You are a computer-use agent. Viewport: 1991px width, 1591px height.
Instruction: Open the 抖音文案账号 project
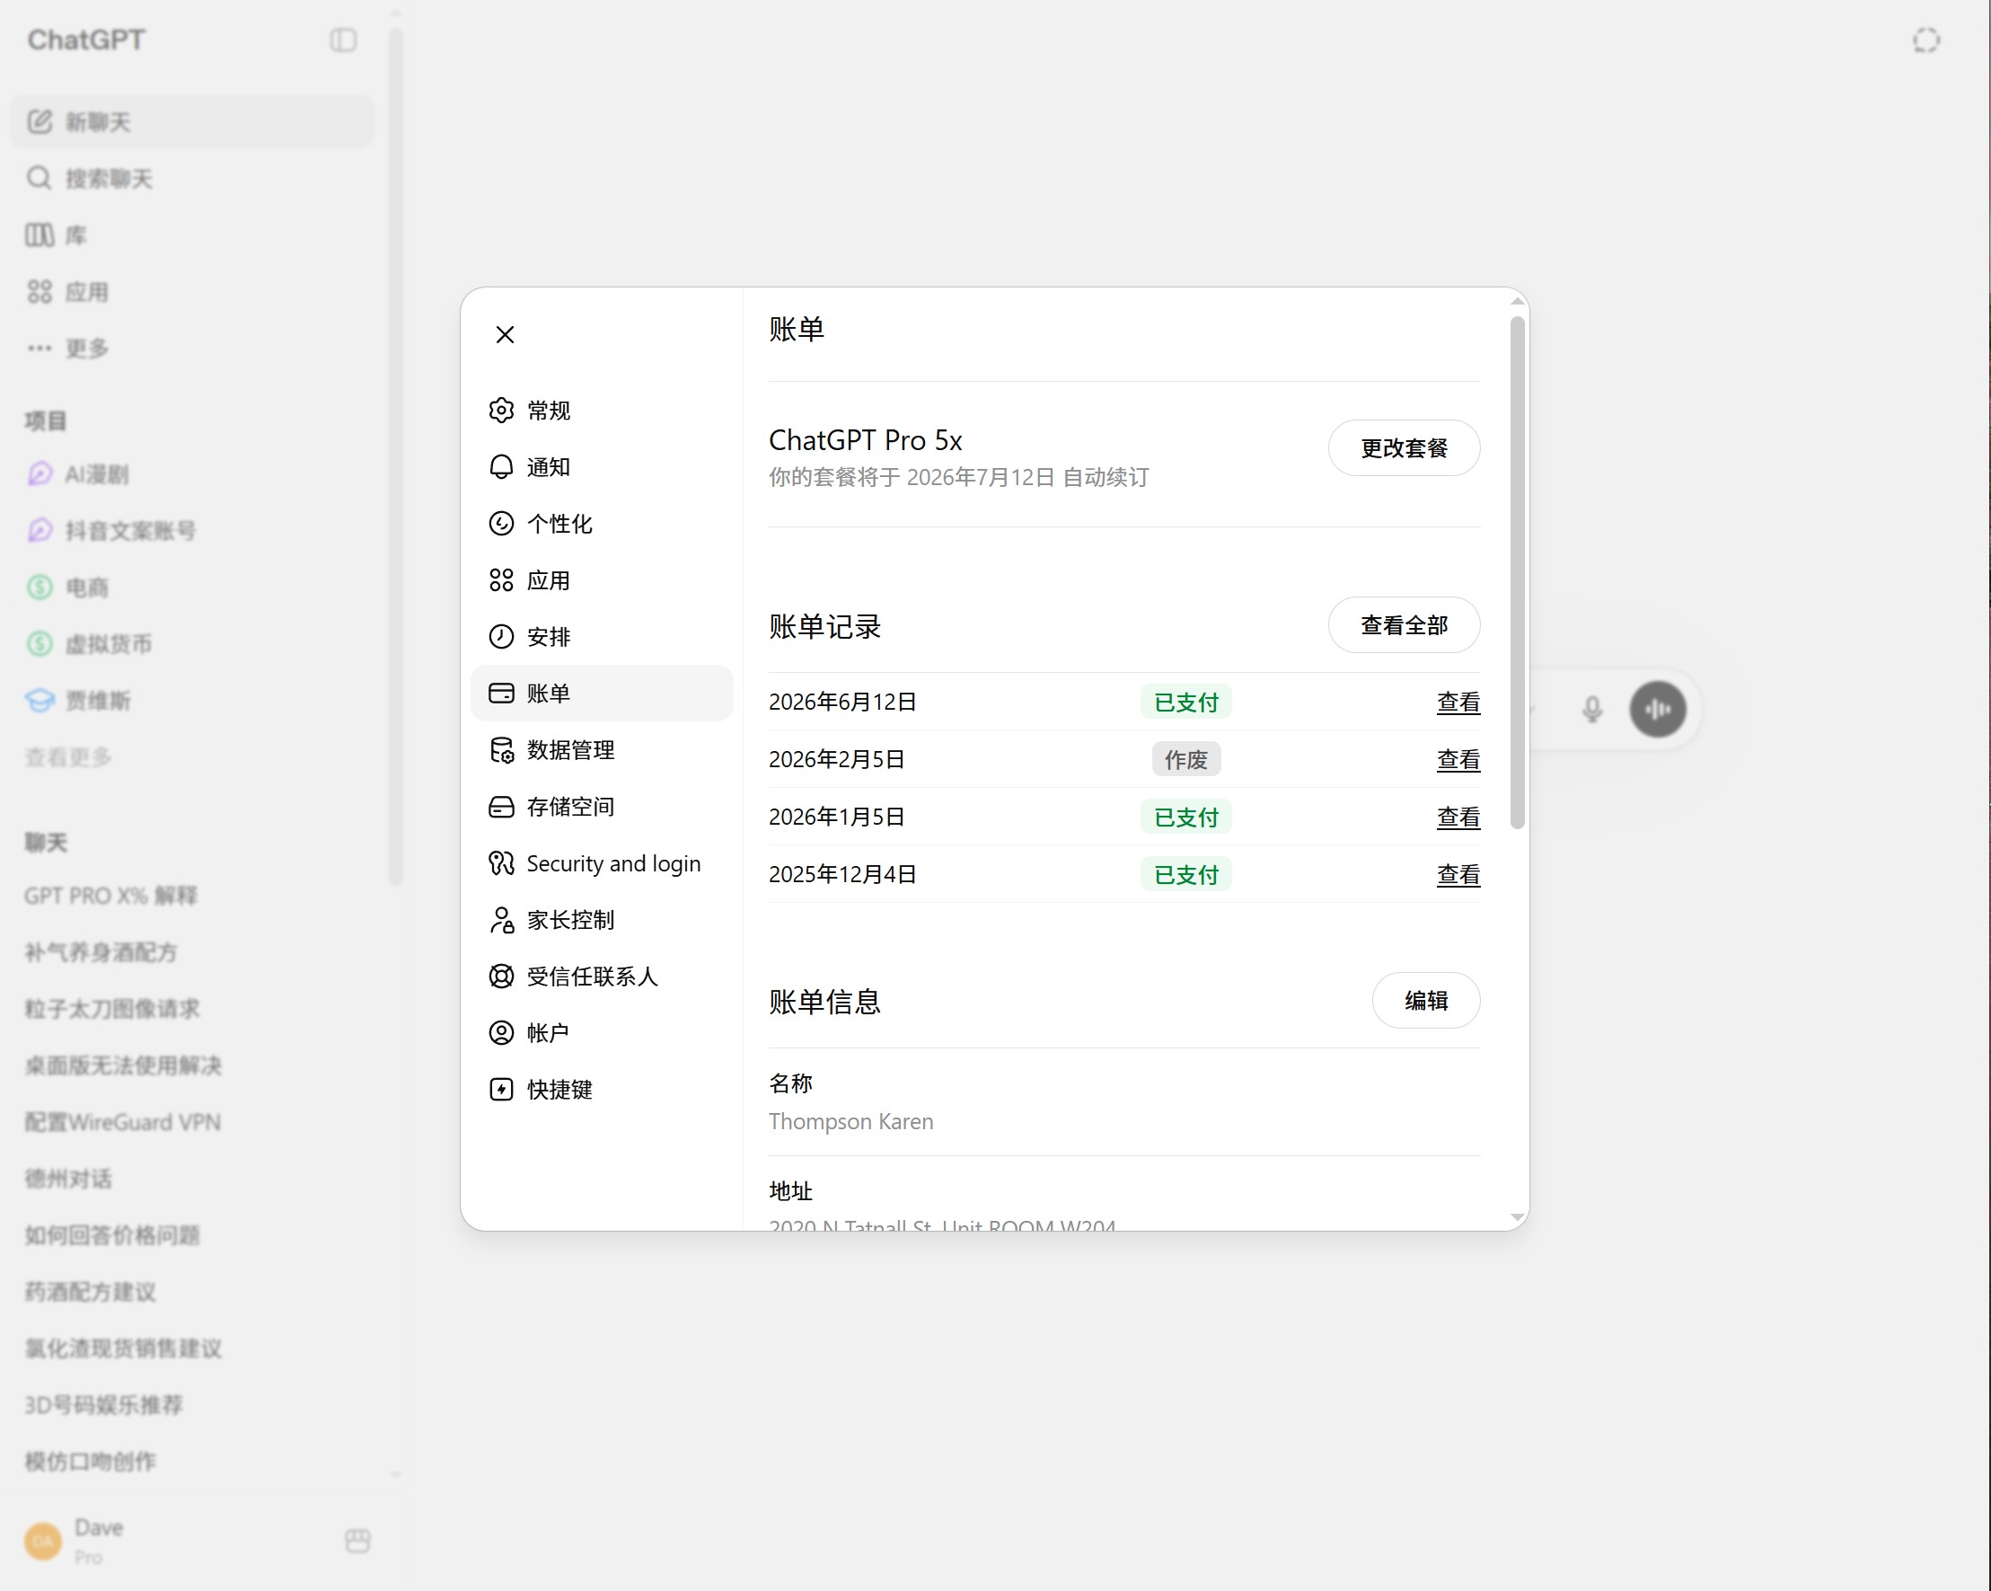(191, 530)
